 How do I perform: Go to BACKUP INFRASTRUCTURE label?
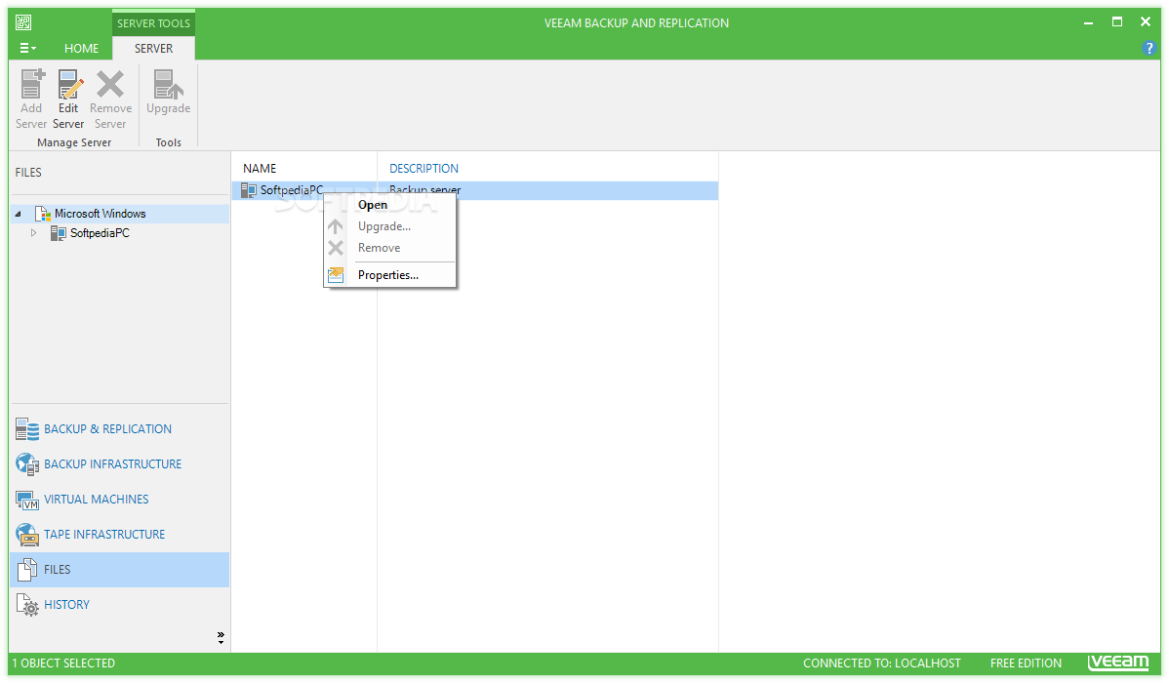(x=112, y=464)
